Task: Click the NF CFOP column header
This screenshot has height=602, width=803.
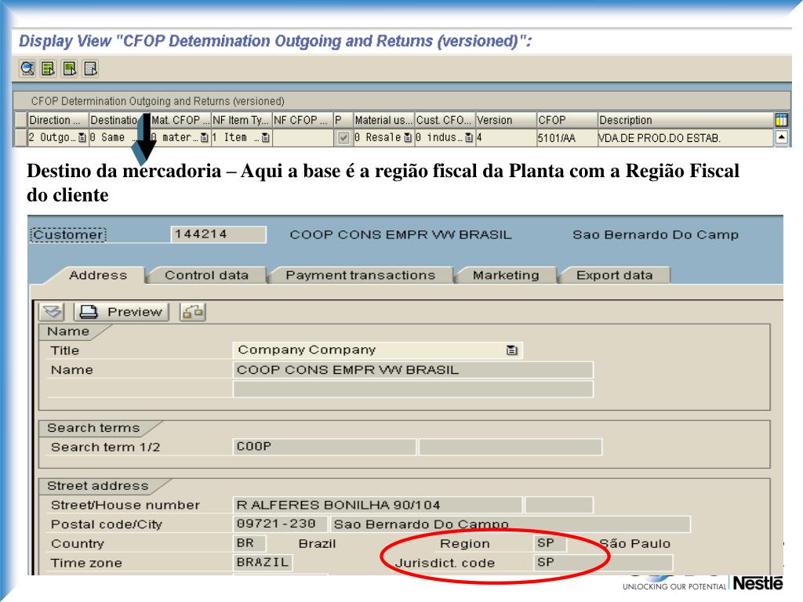Action: (302, 120)
